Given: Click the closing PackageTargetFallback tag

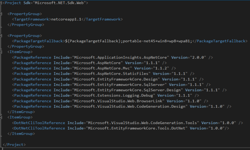Looking at the screenshot, I should (220, 41).
